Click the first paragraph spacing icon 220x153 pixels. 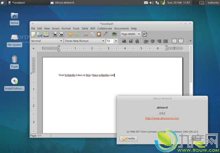click(x=174, y=41)
